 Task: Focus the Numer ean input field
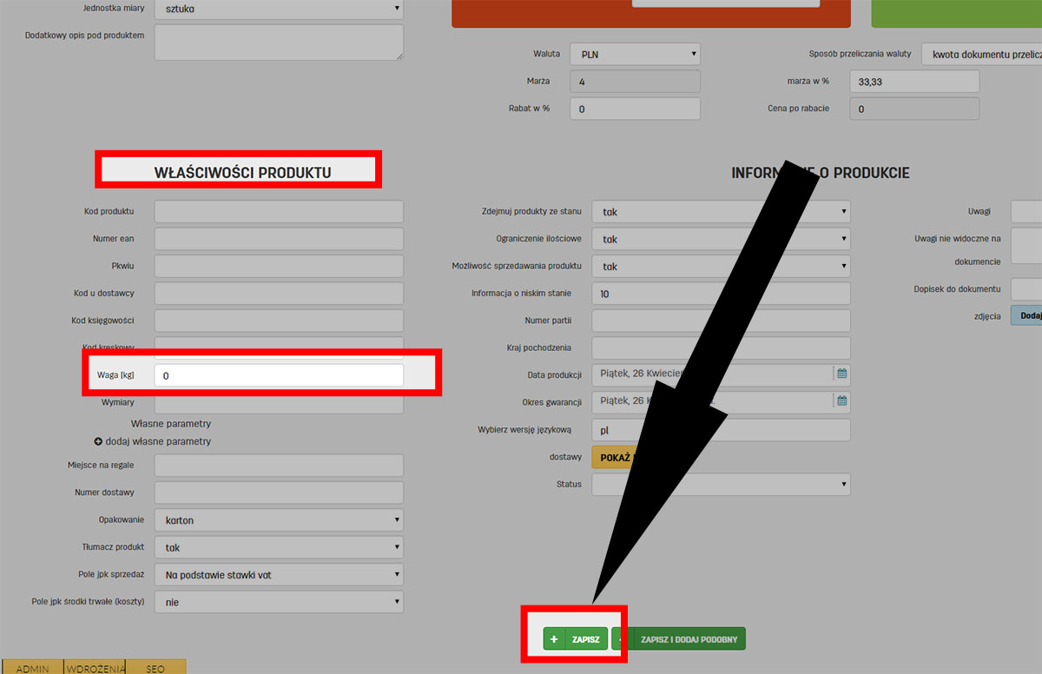(x=279, y=239)
